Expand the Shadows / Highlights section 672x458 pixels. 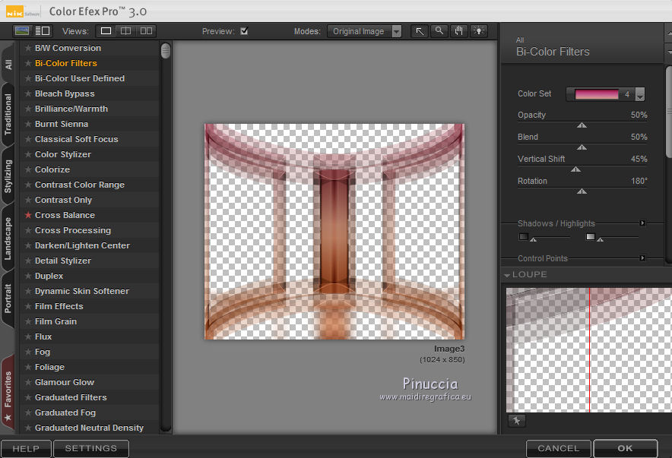pyautogui.click(x=642, y=223)
